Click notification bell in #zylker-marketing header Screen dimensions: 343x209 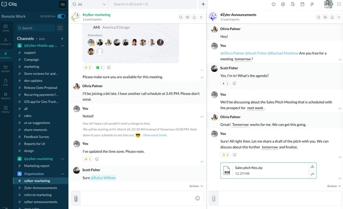click(x=194, y=17)
